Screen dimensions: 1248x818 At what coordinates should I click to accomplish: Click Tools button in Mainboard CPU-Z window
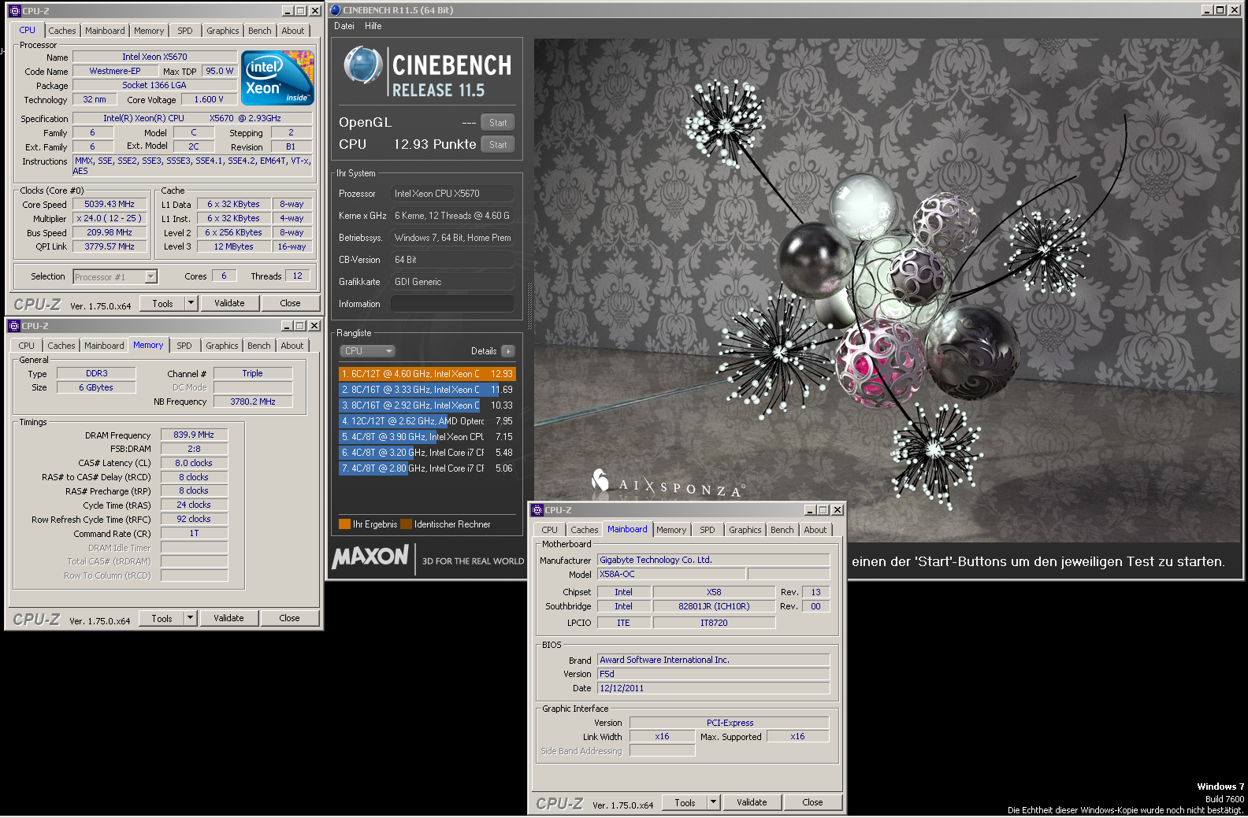(x=685, y=802)
